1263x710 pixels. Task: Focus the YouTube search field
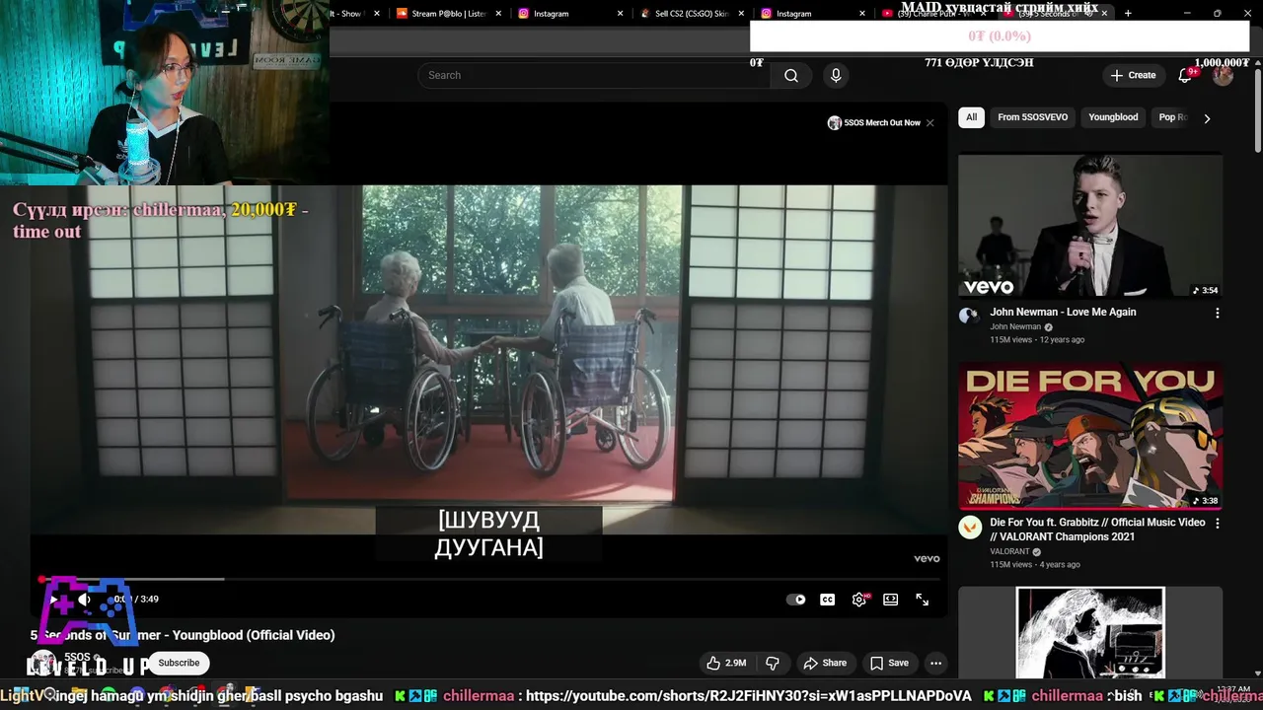pyautogui.click(x=594, y=76)
